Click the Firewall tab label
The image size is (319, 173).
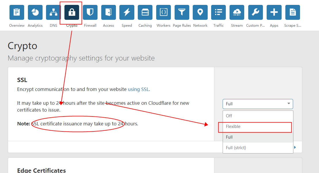click(x=90, y=25)
